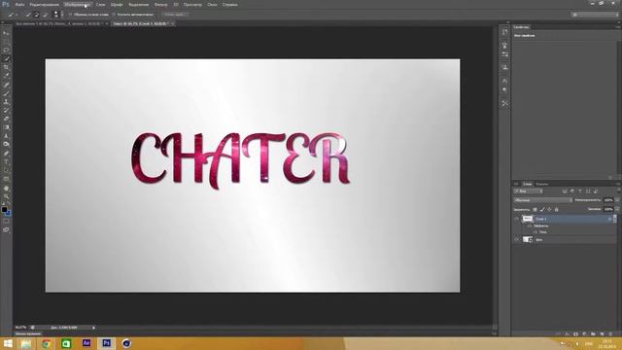Toggle lock all padlock icon
Image resolution: width=622 pixels, height=350 pixels.
click(556, 209)
